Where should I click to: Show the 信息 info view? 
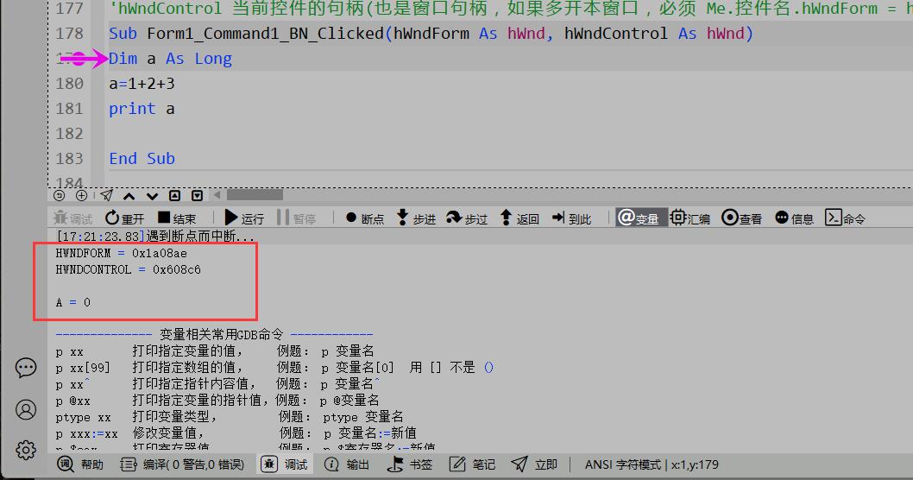[794, 218]
